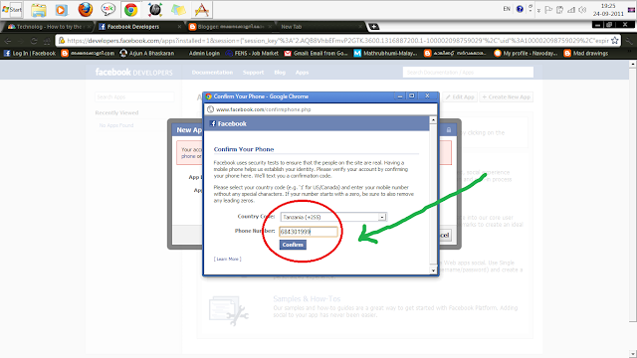Open the volume speaker tray icon

coord(582,10)
